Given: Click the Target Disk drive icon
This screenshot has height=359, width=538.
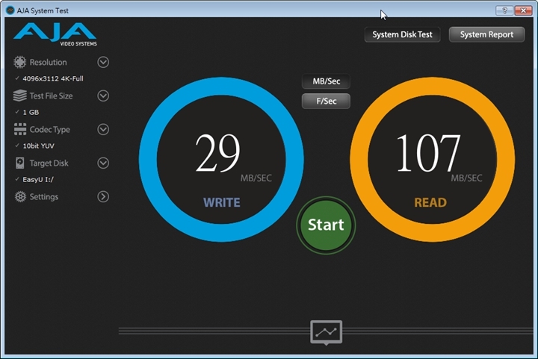Looking at the screenshot, I should coord(20,163).
